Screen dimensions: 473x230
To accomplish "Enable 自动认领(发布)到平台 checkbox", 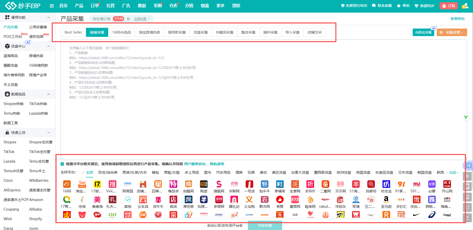I will (204, 225).
